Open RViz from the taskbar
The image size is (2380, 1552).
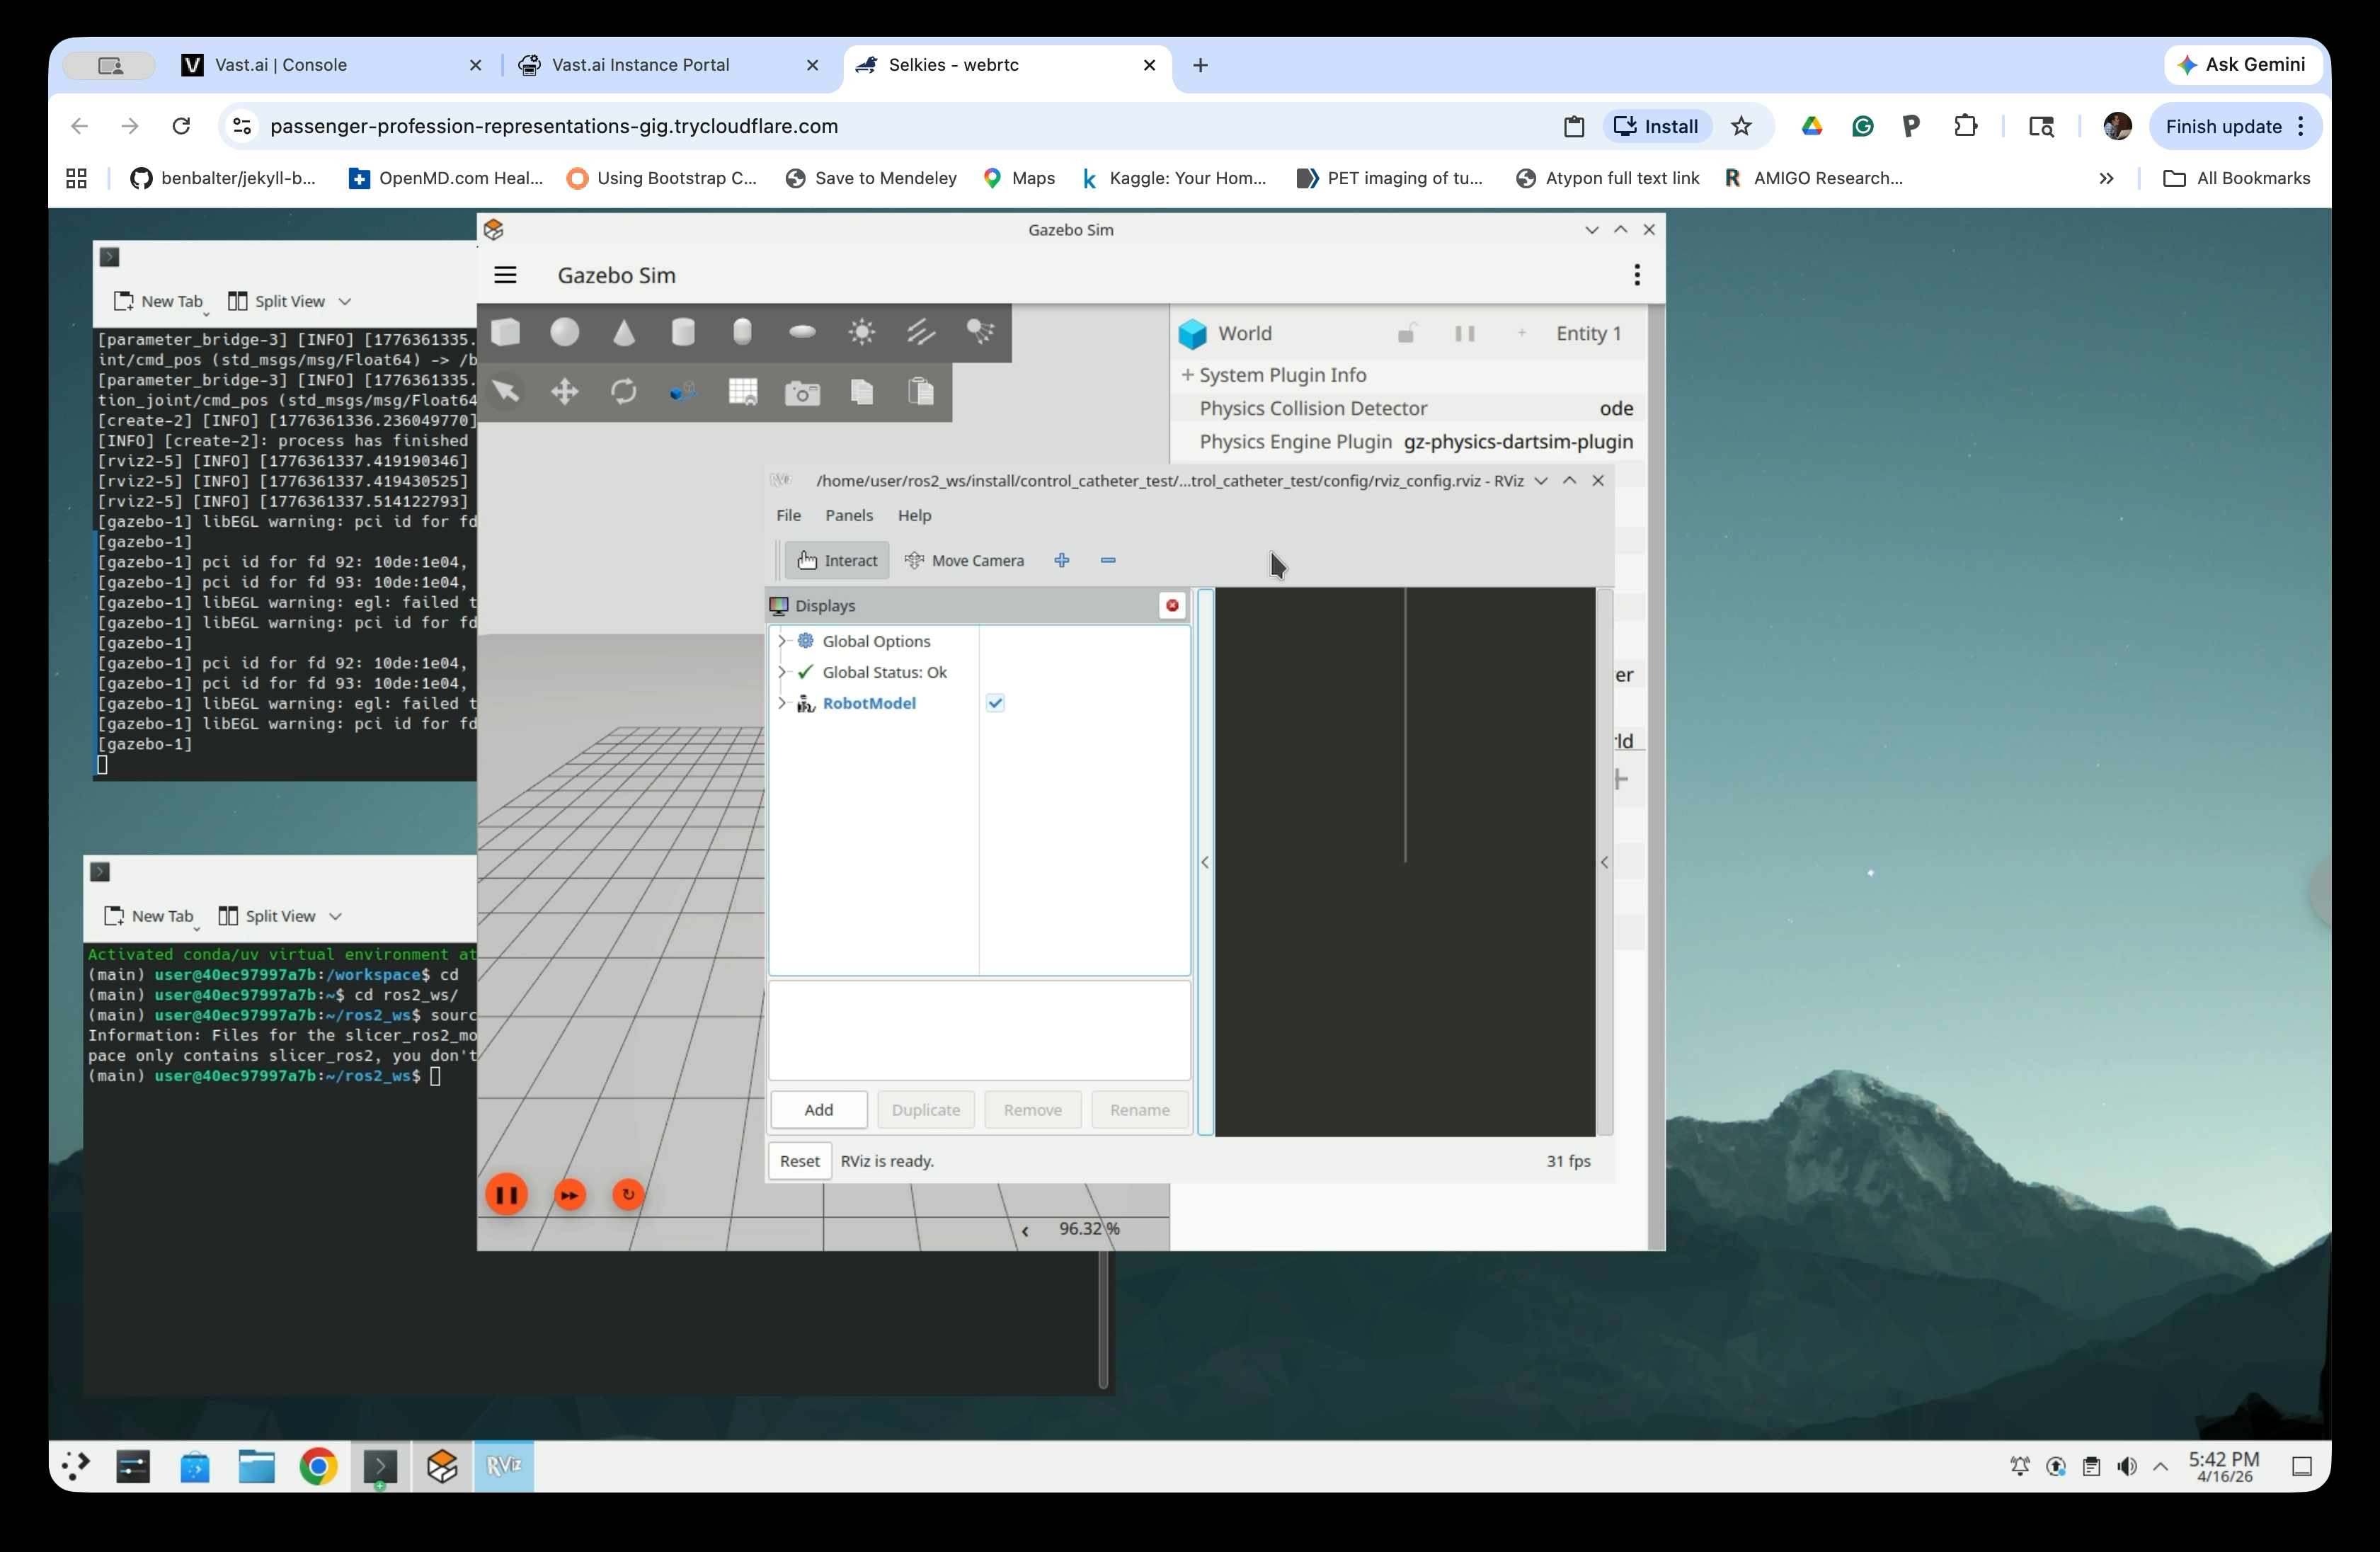pos(504,1466)
